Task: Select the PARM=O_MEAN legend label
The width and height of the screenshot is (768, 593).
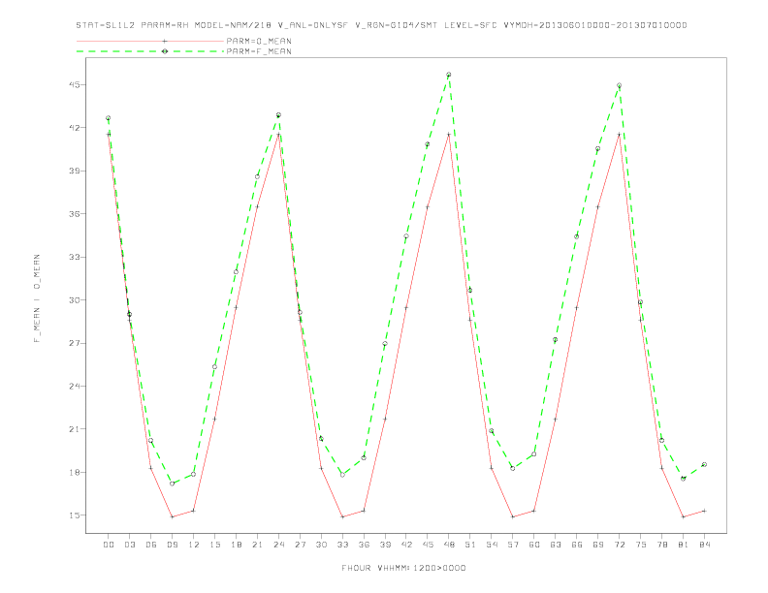Action: coord(259,41)
